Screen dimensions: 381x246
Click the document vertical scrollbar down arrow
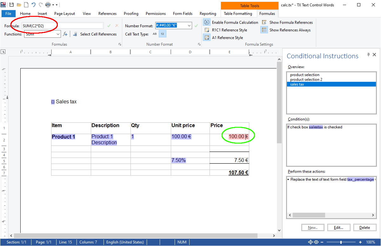[279, 230]
